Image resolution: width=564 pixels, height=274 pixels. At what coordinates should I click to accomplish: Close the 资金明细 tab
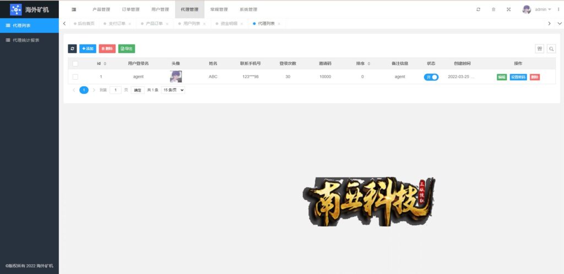242,24
